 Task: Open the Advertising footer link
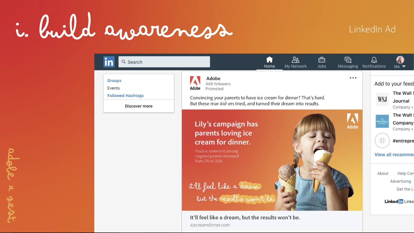coord(401,181)
